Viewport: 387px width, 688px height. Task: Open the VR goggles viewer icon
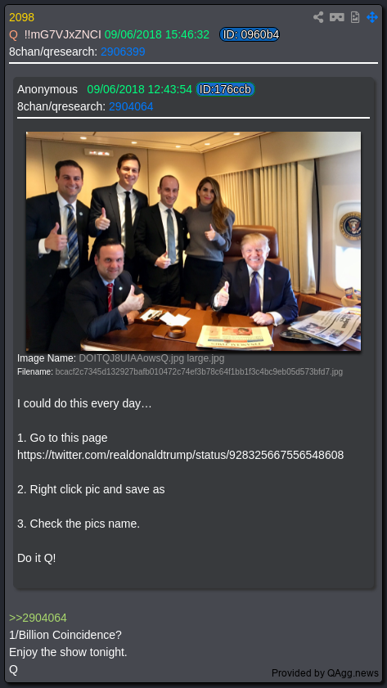(337, 17)
